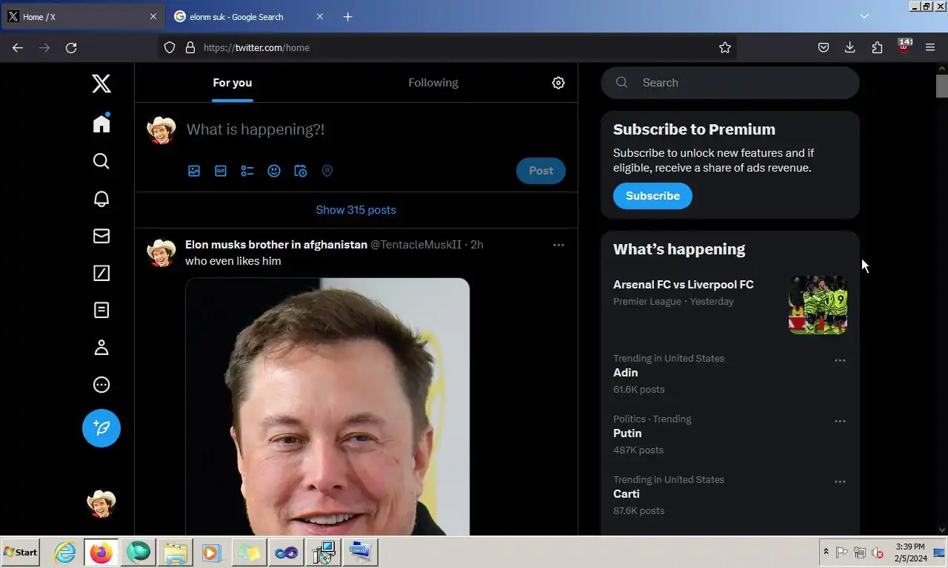Switch to Home / X browser tab
Image resolution: width=948 pixels, height=568 pixels.
coord(81,16)
